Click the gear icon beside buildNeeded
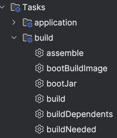Image resolution: width=117 pixels, height=138 pixels. (39, 129)
